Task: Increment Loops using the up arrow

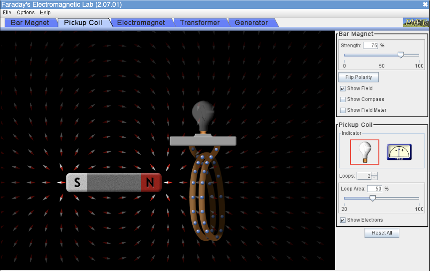Action: click(374, 173)
